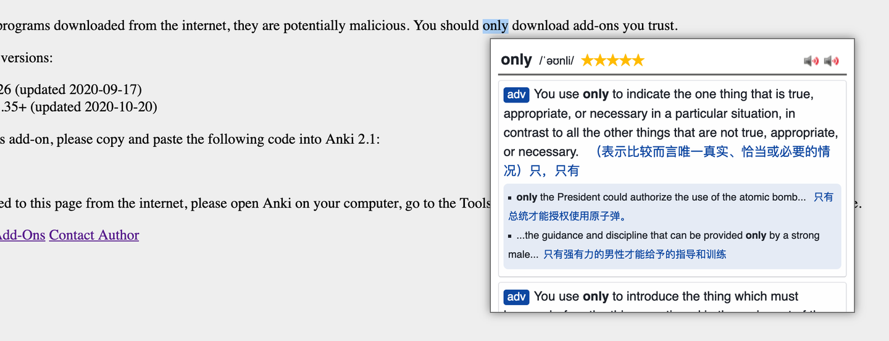Click the phonetic transcription /ˈəʊnli/

tap(556, 61)
